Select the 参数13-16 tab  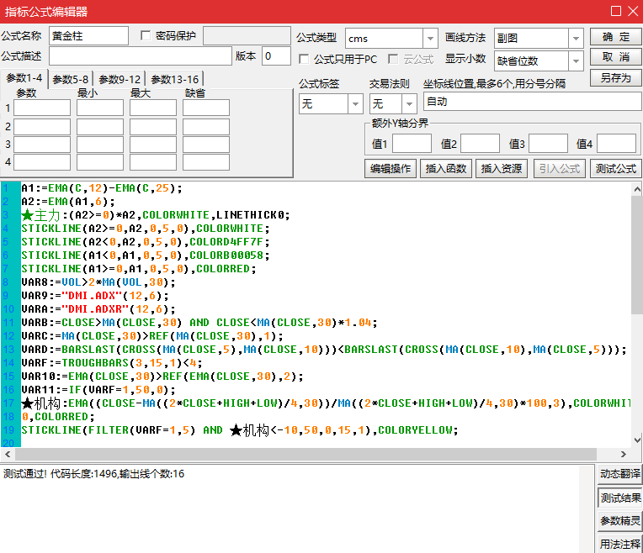coord(175,79)
